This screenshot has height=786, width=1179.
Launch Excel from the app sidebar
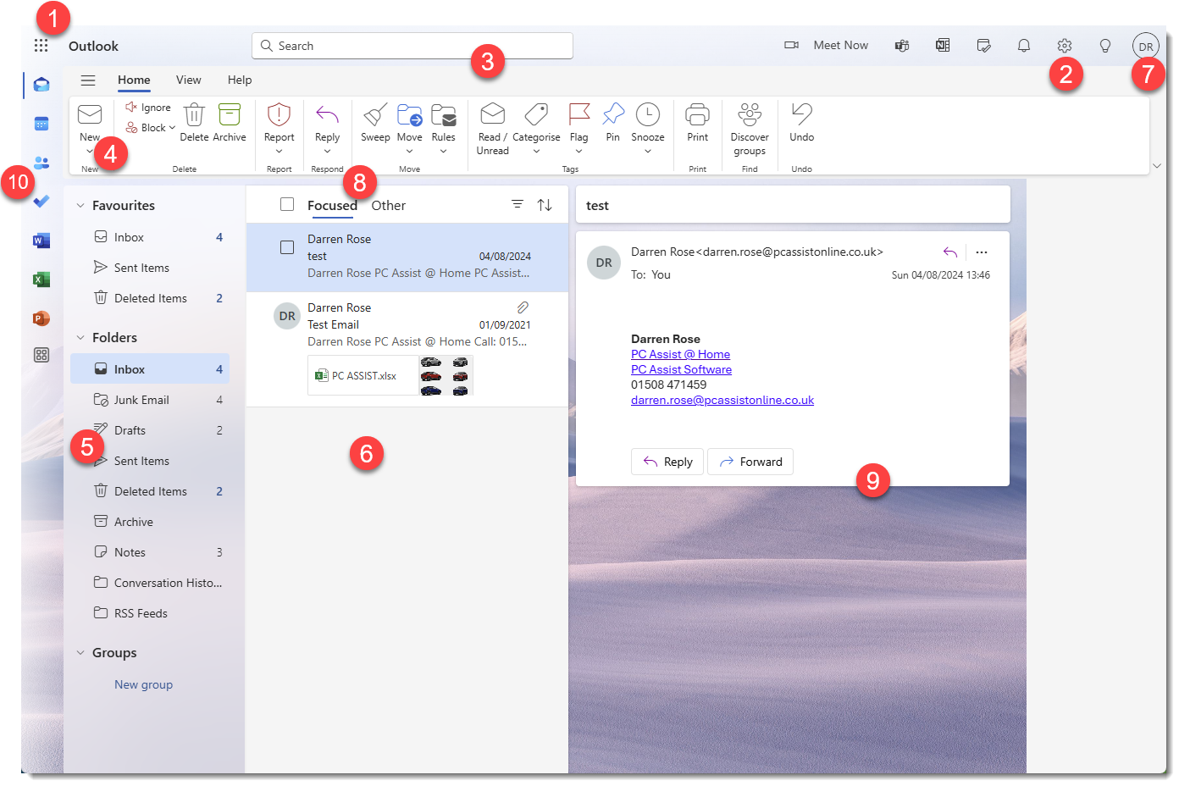(x=42, y=280)
